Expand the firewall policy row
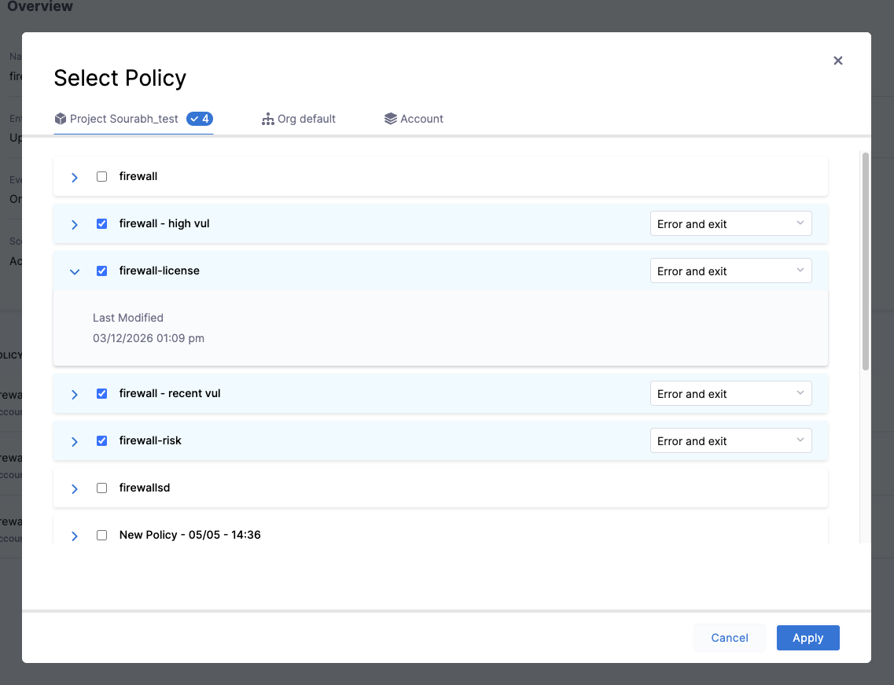 pos(74,176)
